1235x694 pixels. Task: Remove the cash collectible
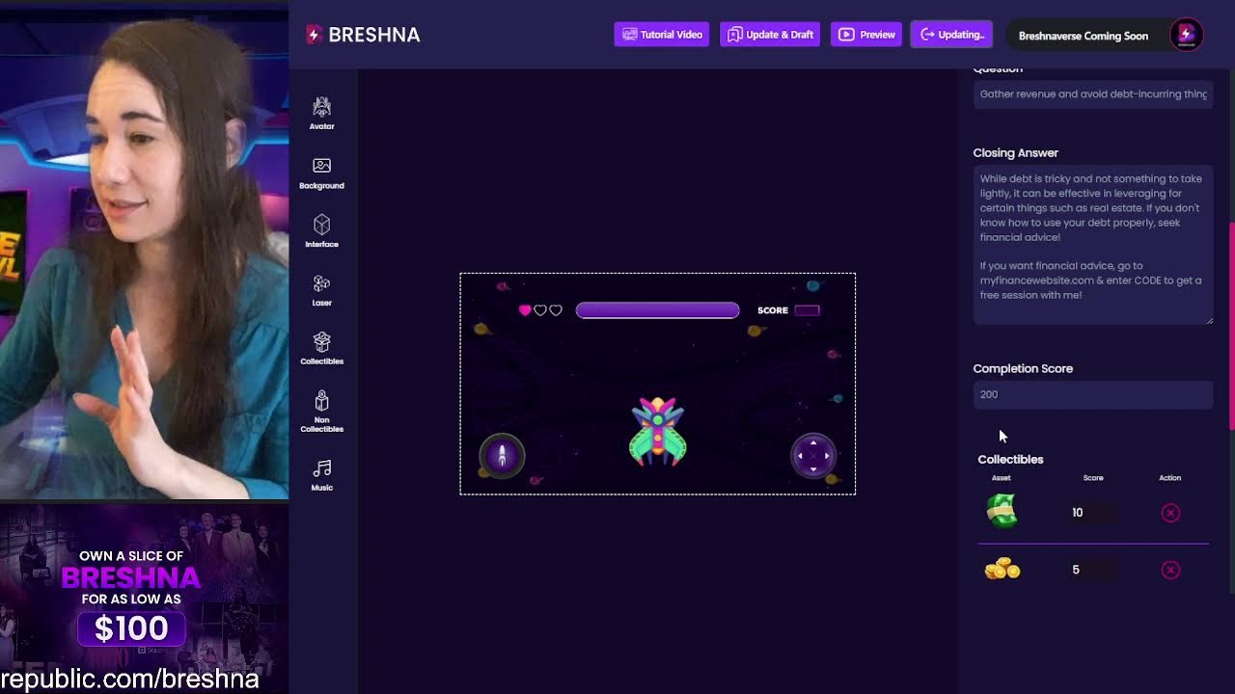pyautogui.click(x=1170, y=513)
